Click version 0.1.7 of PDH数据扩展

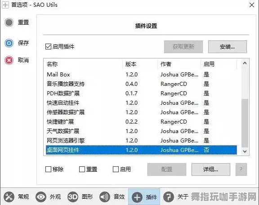[131, 94]
